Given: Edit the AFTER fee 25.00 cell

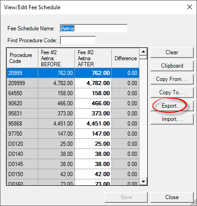Looking at the screenshot, I should pyautogui.click(x=93, y=144).
